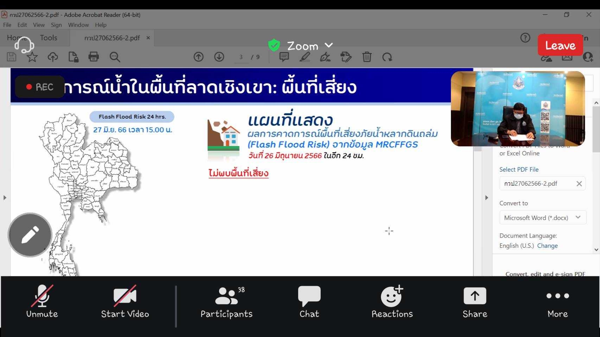The height and width of the screenshot is (337, 600).
Task: Start Video in the Zoom toolbar
Action: (125, 302)
